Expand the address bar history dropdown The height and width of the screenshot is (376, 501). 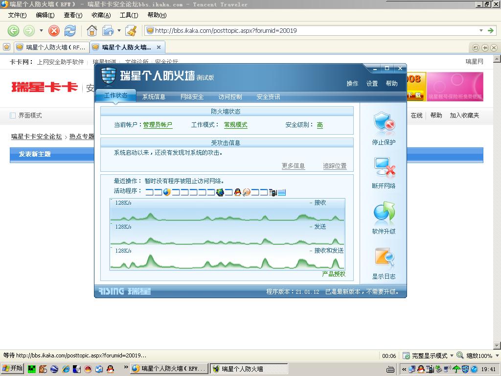click(481, 31)
